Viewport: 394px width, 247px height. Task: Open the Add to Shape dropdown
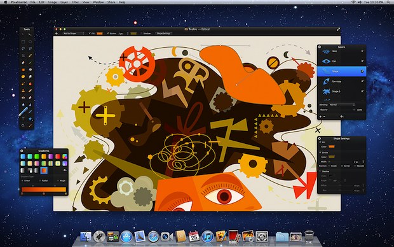click(73, 34)
